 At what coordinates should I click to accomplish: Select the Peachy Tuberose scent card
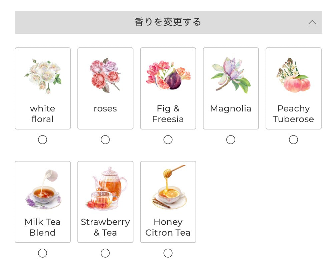[x=293, y=88]
